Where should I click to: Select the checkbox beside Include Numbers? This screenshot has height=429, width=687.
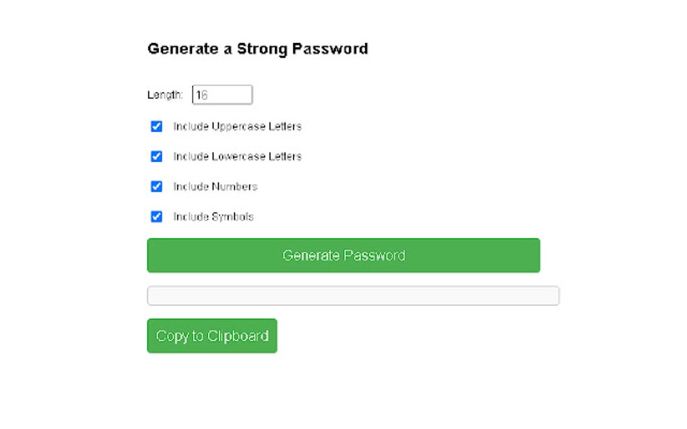click(x=156, y=186)
